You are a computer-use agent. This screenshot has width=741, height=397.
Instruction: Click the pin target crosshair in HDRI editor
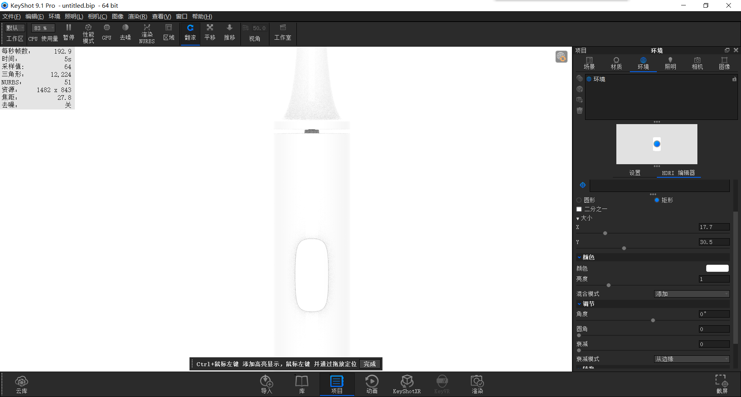click(x=582, y=185)
